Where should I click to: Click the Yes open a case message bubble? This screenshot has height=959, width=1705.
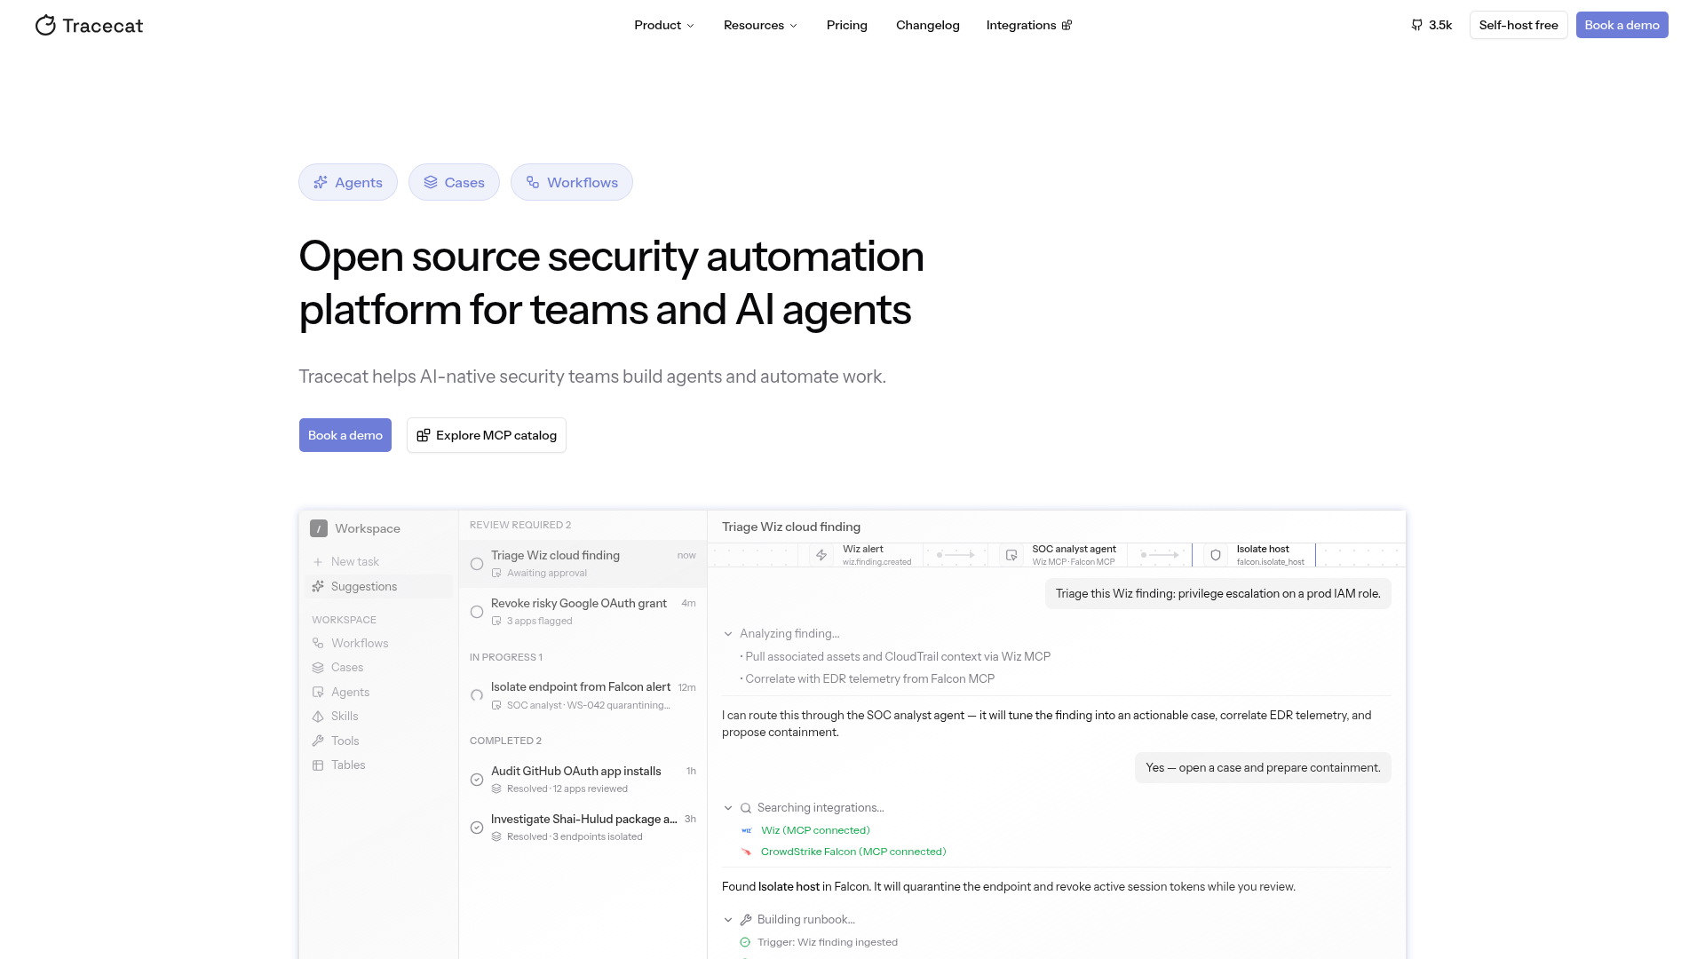click(1263, 768)
